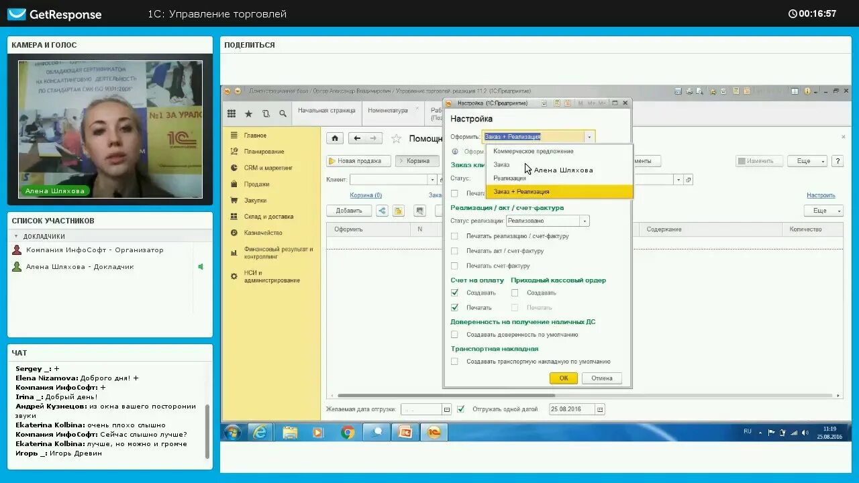Image resolution: width=859 pixels, height=483 pixels.
Task: Open the History icon in the top panel
Action: pos(266,113)
